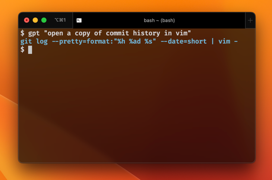This screenshot has width=272, height=180.
Task: Click the new tab plus button
Action: pos(250,21)
